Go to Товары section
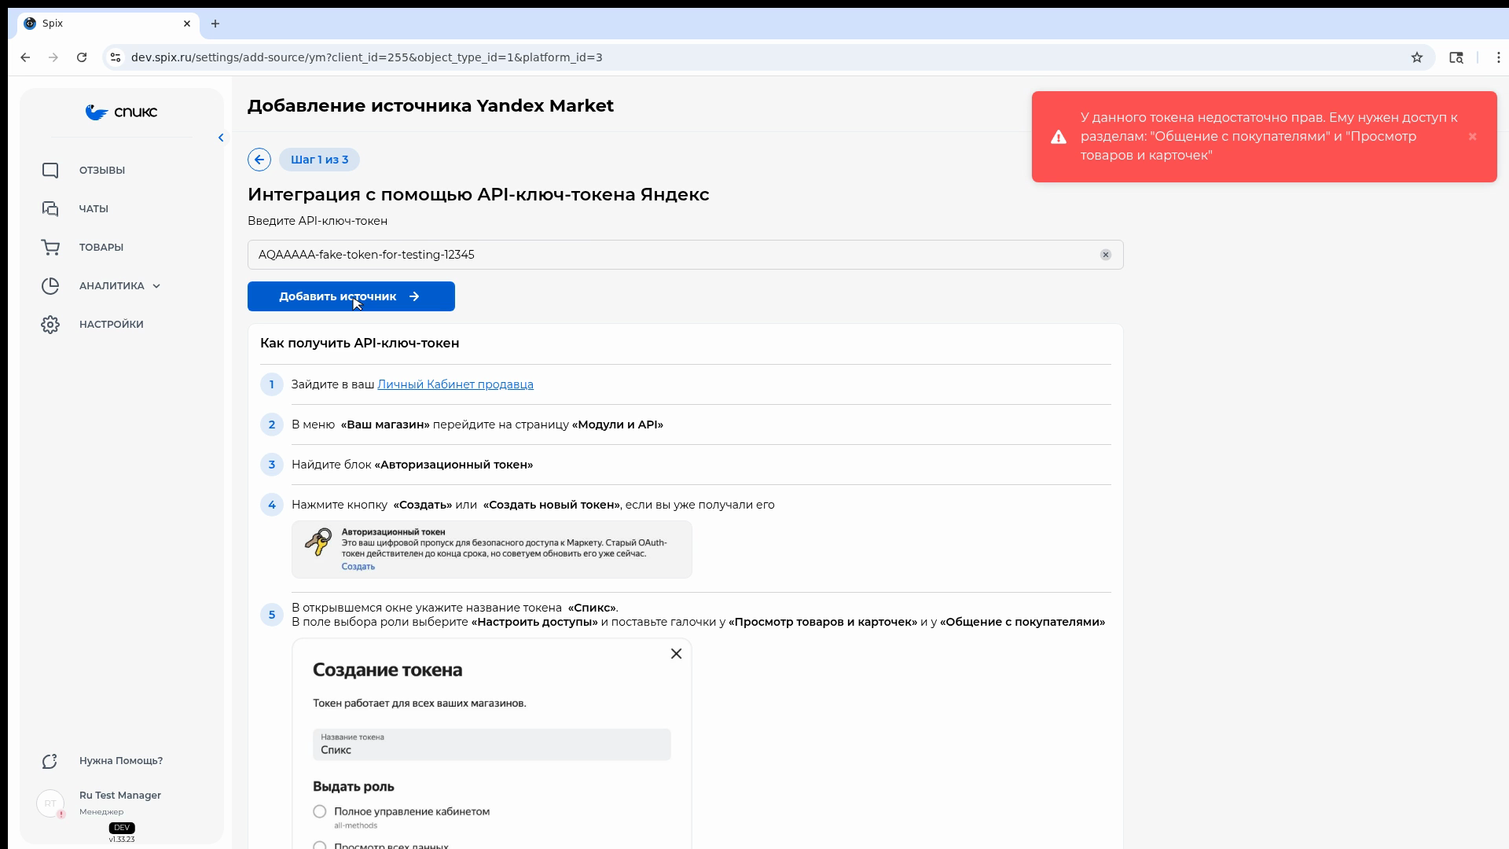This screenshot has height=849, width=1509. 101,248
